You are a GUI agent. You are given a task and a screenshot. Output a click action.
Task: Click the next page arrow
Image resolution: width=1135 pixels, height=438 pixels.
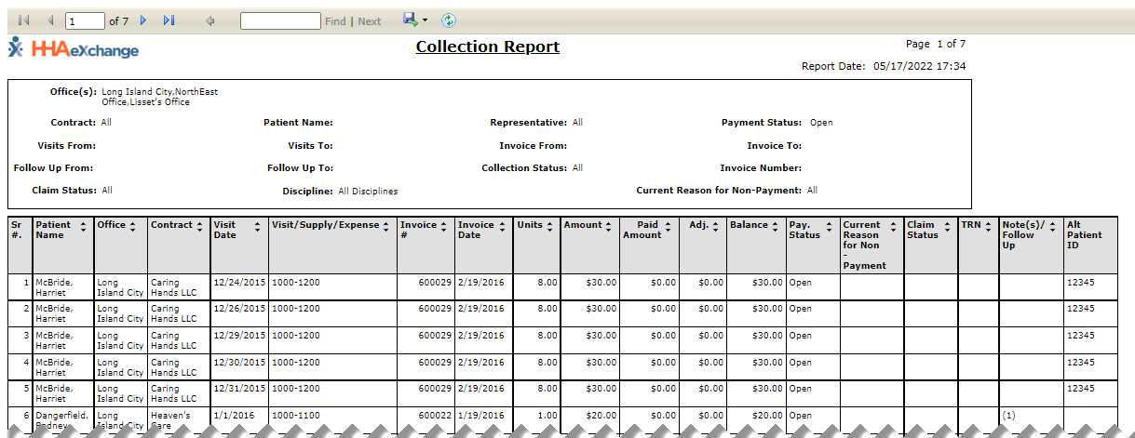point(143,20)
